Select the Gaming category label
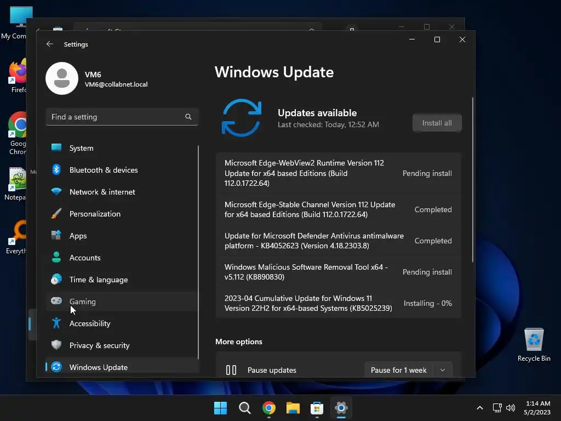The image size is (561, 421). pos(83,301)
